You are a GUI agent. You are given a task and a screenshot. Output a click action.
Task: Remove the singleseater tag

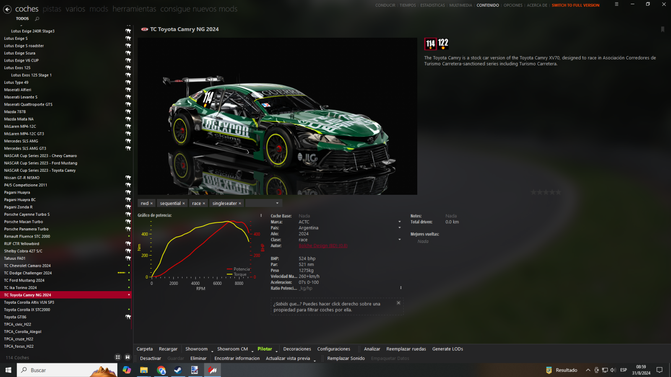(x=240, y=204)
